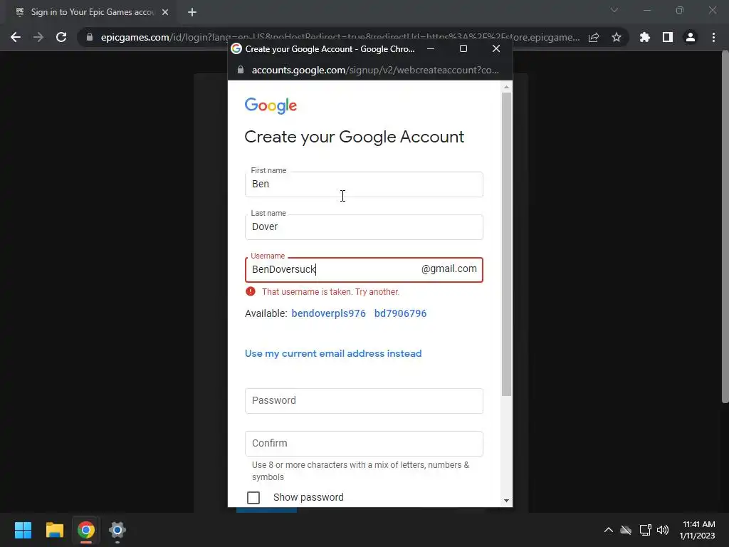Image resolution: width=729 pixels, height=547 pixels.
Task: Show hidden system tray icons
Action: 608,530
